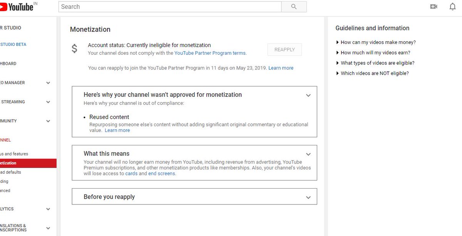Expand the Analytics sidebar chevron
This screenshot has height=236, width=462.
(x=48, y=209)
